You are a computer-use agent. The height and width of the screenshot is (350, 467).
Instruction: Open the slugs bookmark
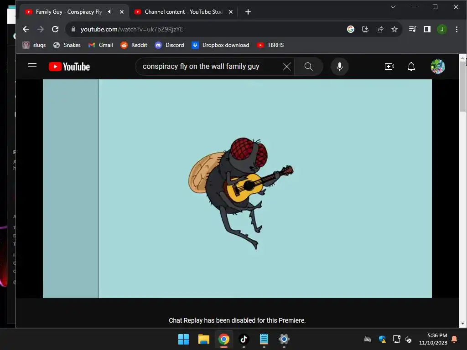point(34,45)
